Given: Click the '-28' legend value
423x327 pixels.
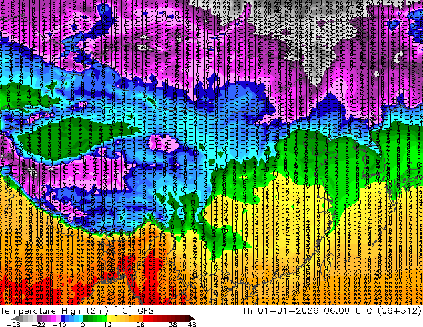Looking at the screenshot, I should pyautogui.click(x=14, y=324).
